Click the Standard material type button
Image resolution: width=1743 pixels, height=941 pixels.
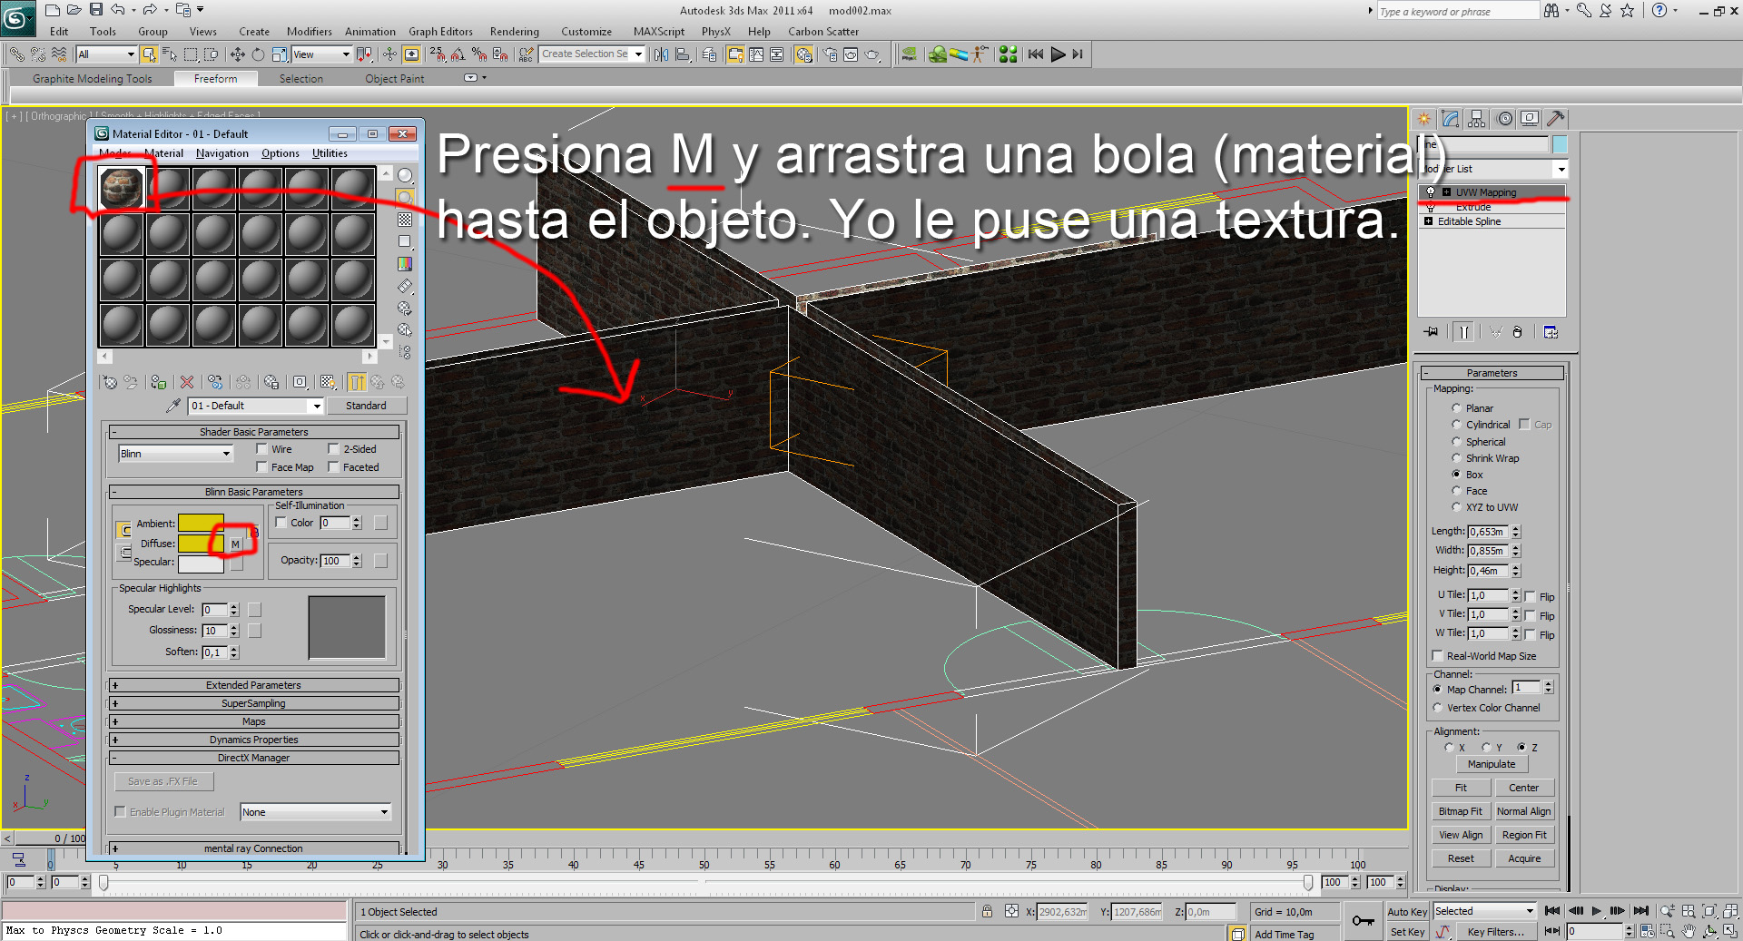[366, 406]
